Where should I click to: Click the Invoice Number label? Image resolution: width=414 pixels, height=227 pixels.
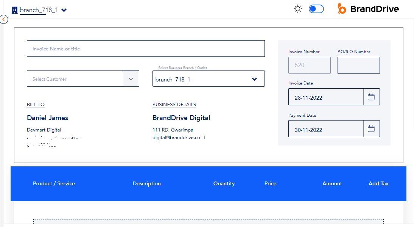[304, 52]
